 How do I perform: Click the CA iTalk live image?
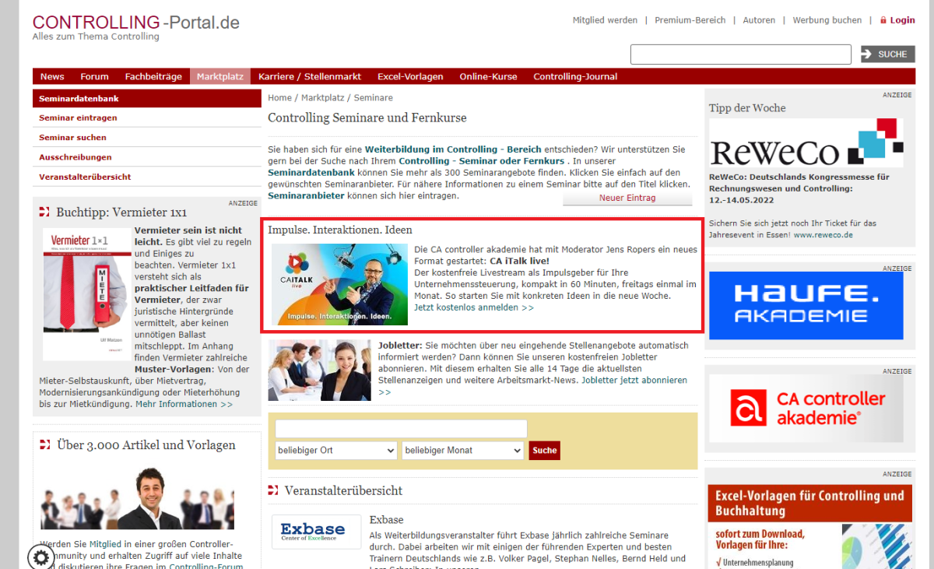point(339,284)
